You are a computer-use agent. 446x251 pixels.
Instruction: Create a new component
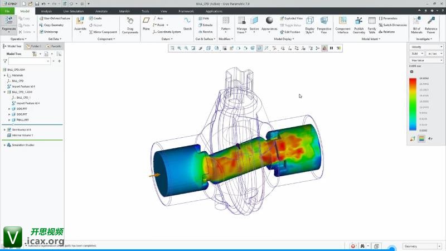95,18
